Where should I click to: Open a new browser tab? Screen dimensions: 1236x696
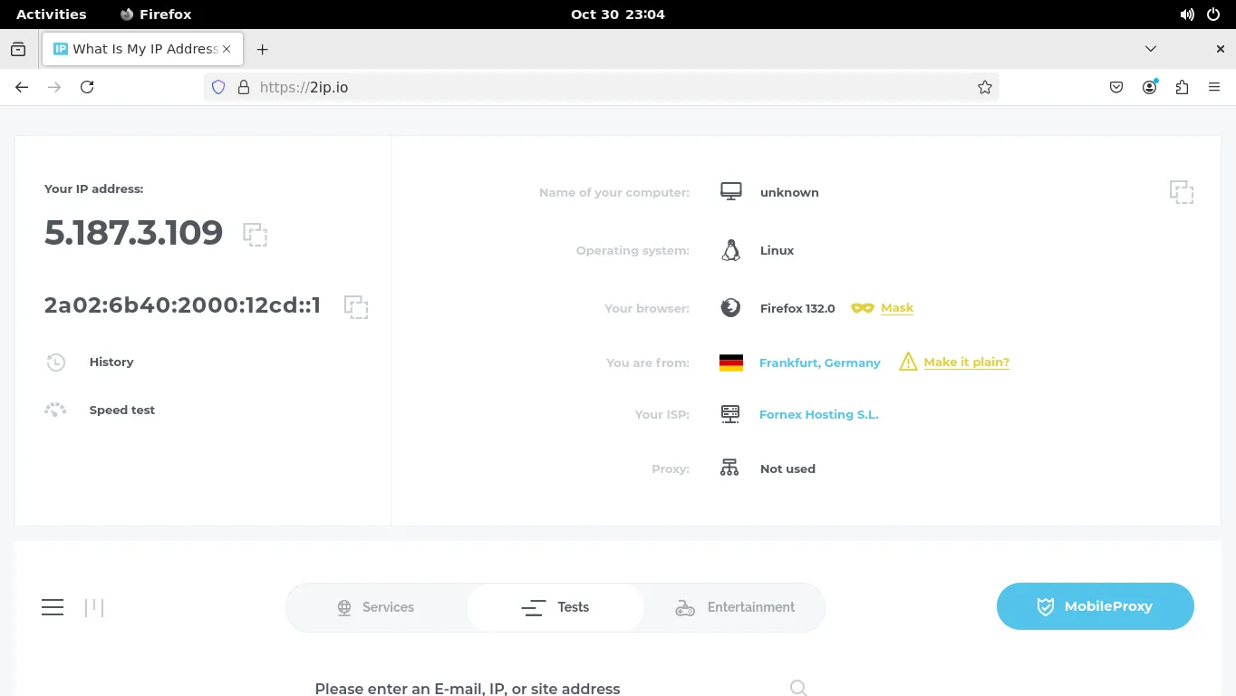coord(262,49)
